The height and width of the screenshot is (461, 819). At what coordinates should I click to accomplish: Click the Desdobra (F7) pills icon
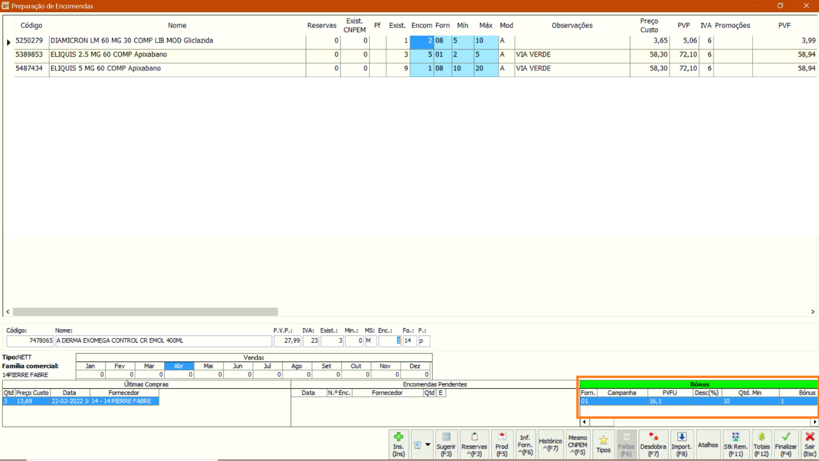point(653,444)
